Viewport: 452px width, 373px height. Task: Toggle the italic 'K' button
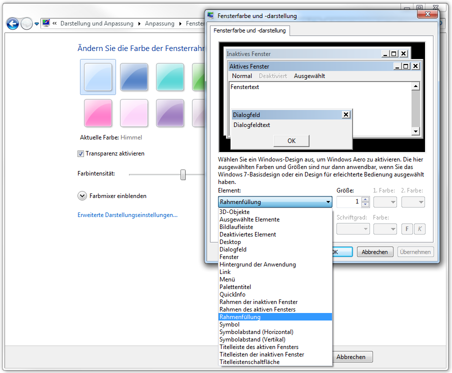(419, 229)
